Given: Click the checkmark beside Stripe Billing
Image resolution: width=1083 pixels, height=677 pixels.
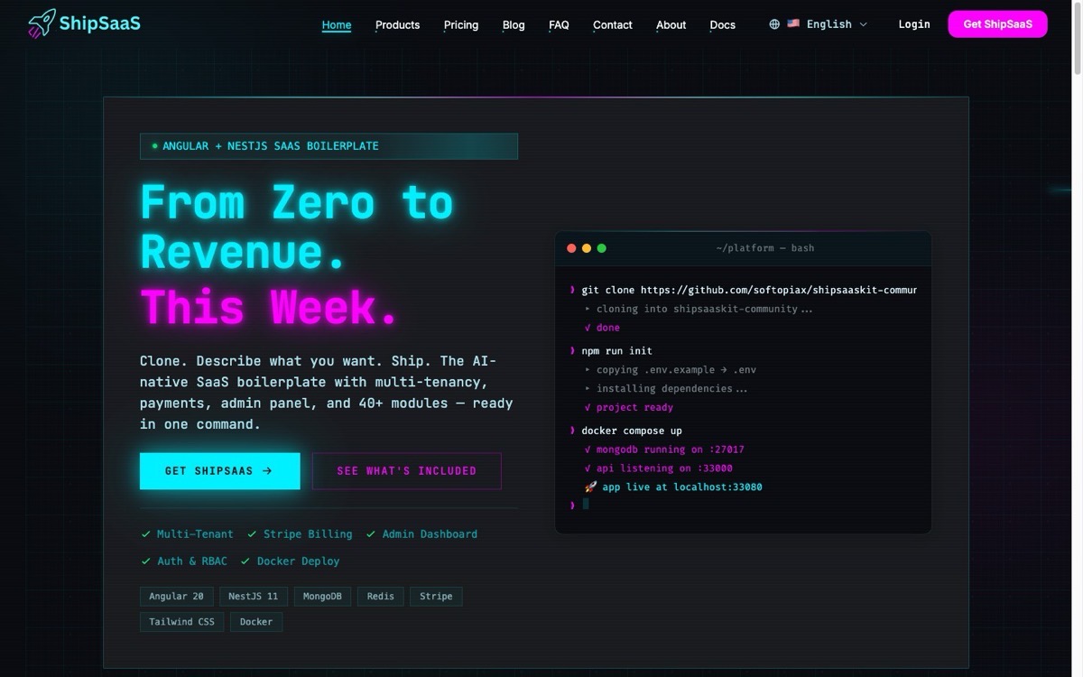Looking at the screenshot, I should coord(253,534).
